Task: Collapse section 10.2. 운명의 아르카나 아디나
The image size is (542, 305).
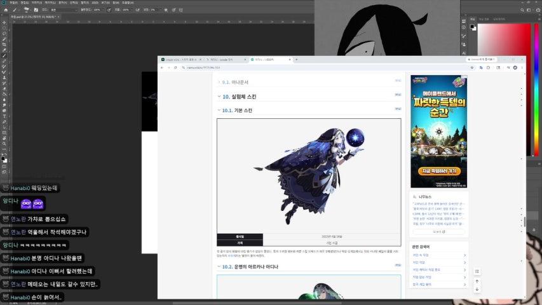Action: pyautogui.click(x=219, y=267)
